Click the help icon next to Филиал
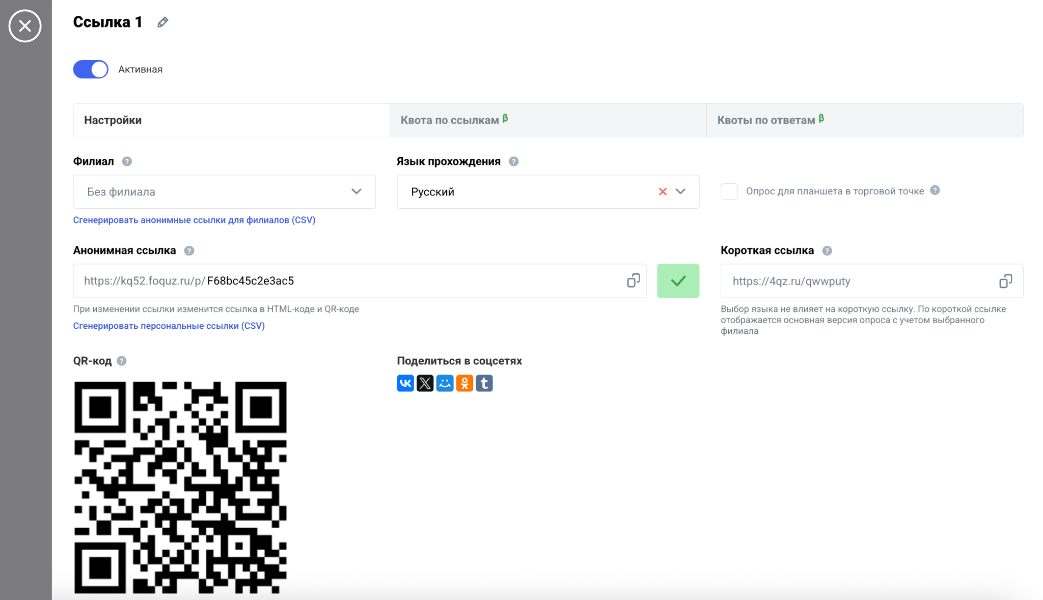Screen dimensions: 1043x600 [x=127, y=161]
